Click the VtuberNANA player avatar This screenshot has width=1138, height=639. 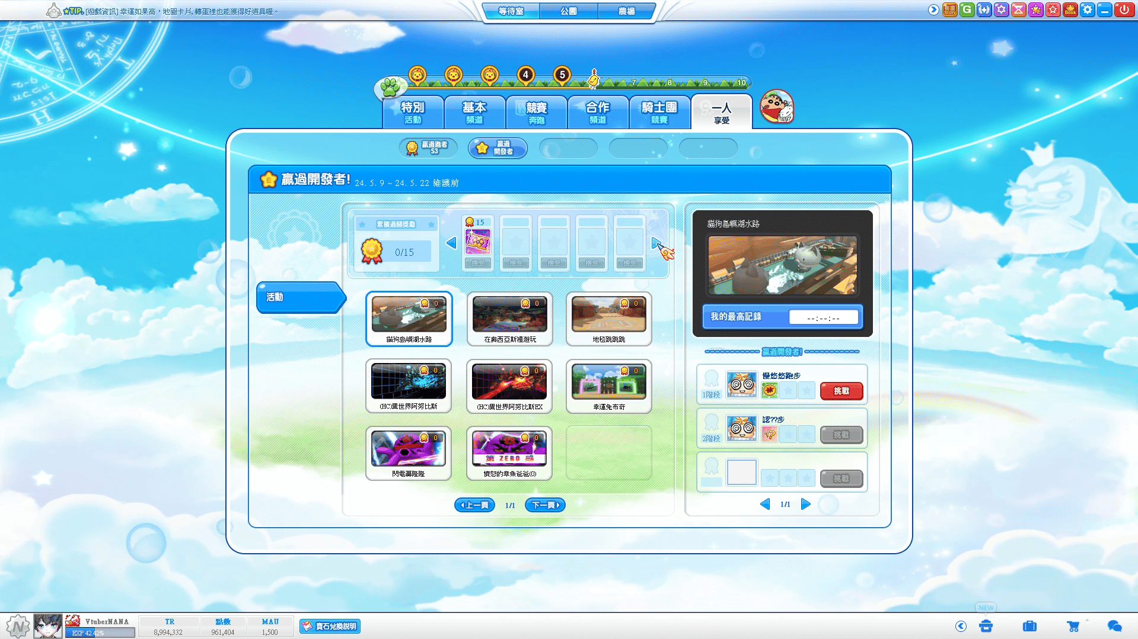47,626
